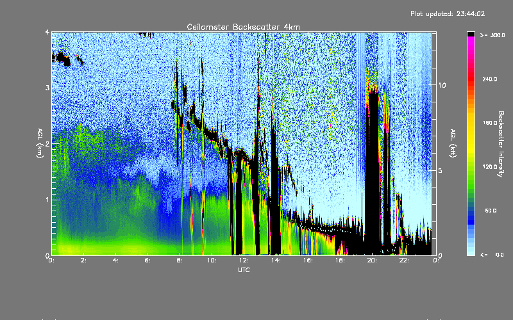Image resolution: width=513 pixels, height=320 pixels.
Task: Click the "2" tick on the AGL (km) axis
Action: (x=47, y=144)
